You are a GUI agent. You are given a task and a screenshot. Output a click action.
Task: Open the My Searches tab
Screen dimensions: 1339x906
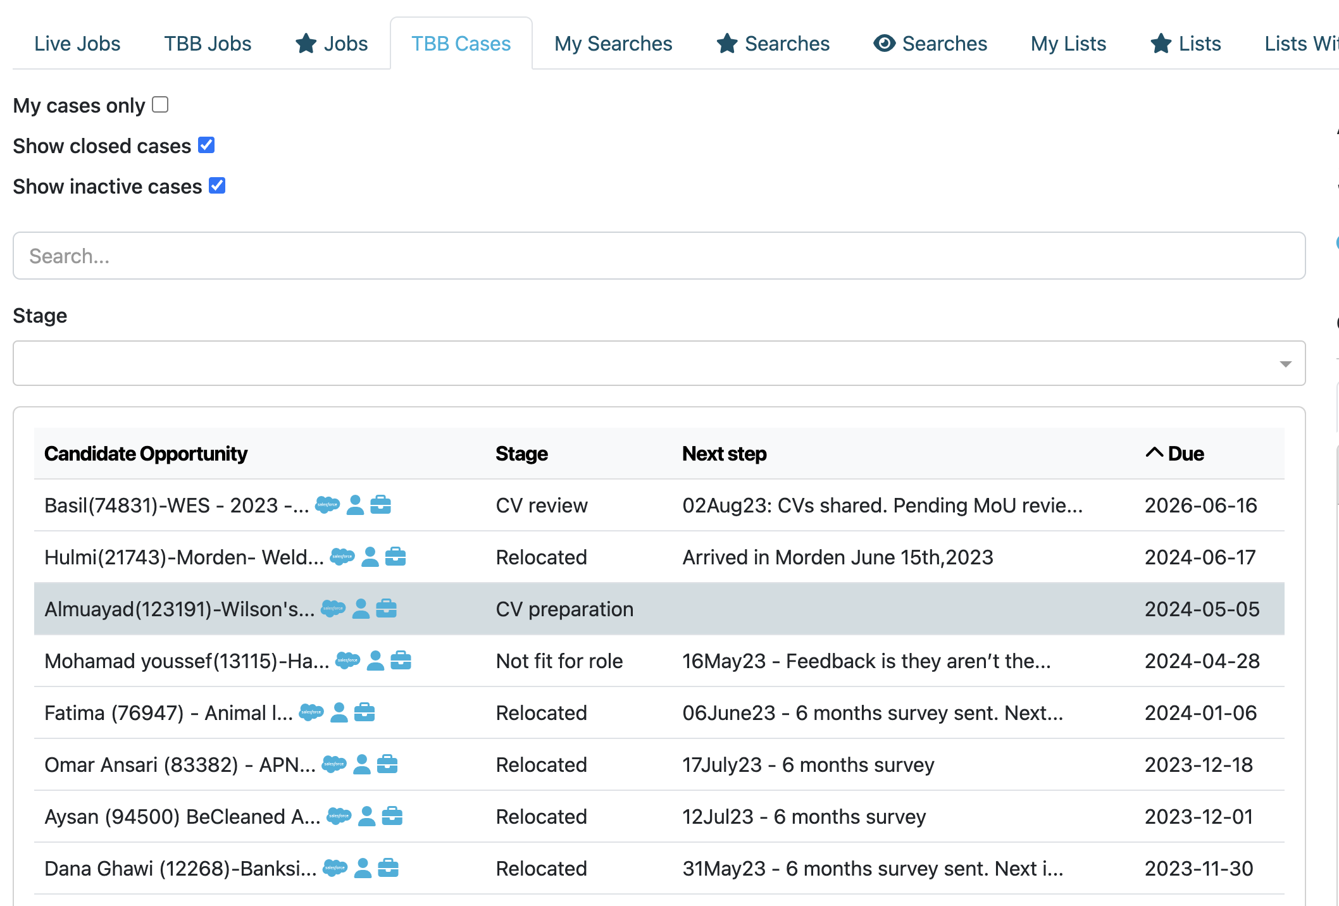click(x=613, y=44)
